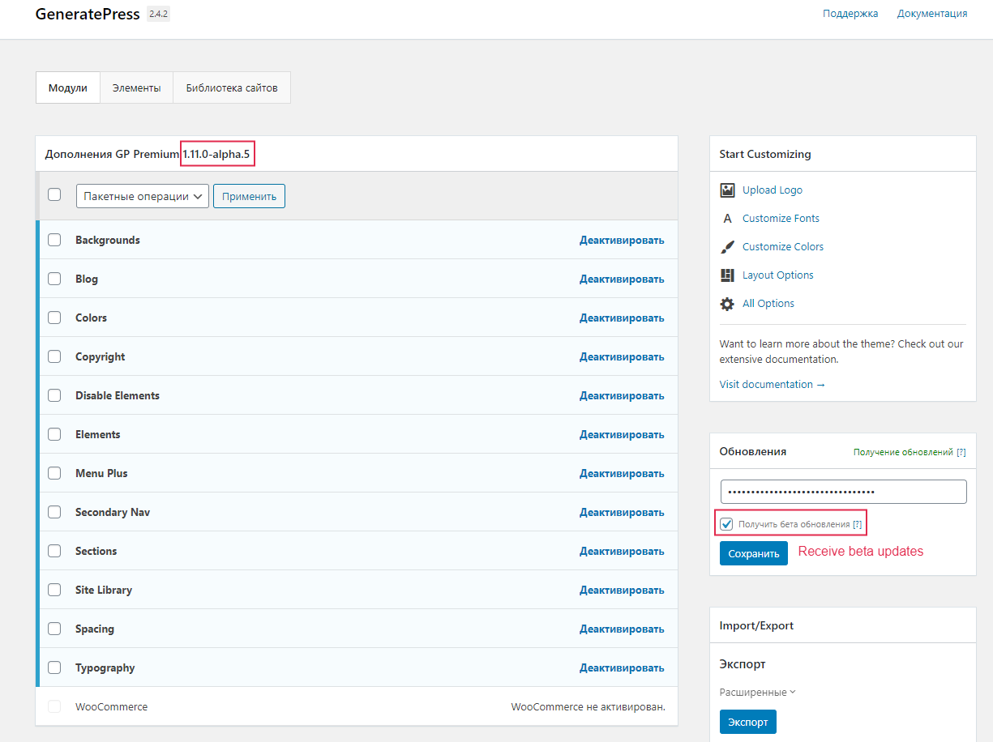
Task: Tick the Elements module checkbox
Action: pyautogui.click(x=54, y=434)
